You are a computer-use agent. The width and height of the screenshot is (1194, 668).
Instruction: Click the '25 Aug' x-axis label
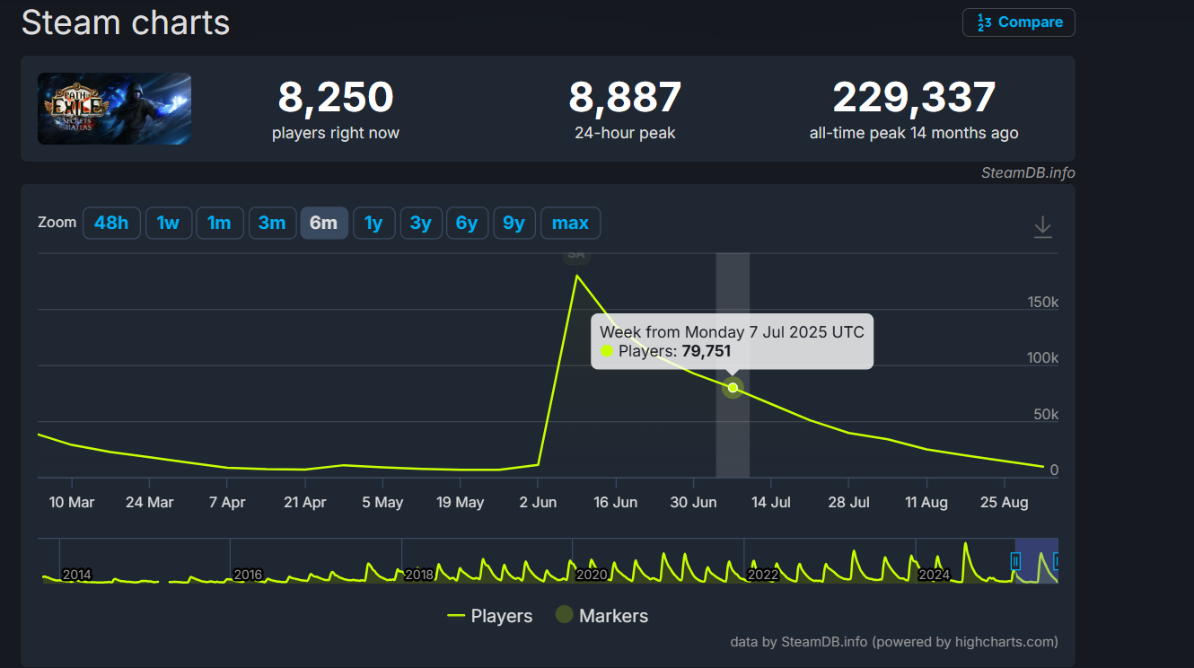point(1004,502)
